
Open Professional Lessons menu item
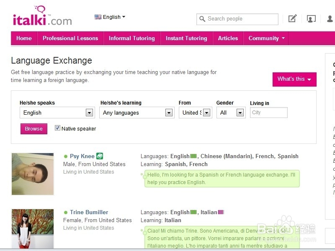(x=70, y=38)
